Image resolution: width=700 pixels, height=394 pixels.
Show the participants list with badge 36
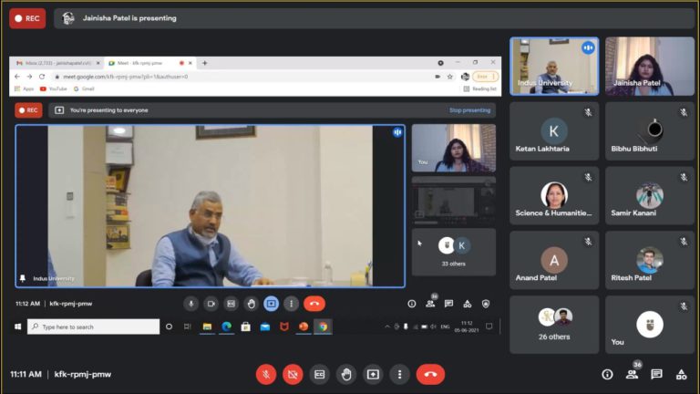pyautogui.click(x=632, y=374)
